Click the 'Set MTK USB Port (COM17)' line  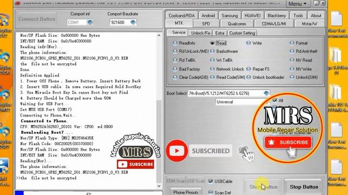46,109
